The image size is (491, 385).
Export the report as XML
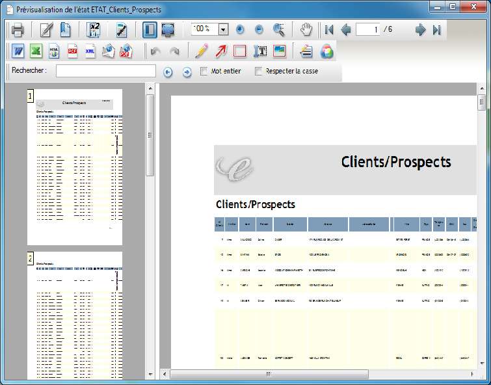pyautogui.click(x=90, y=51)
